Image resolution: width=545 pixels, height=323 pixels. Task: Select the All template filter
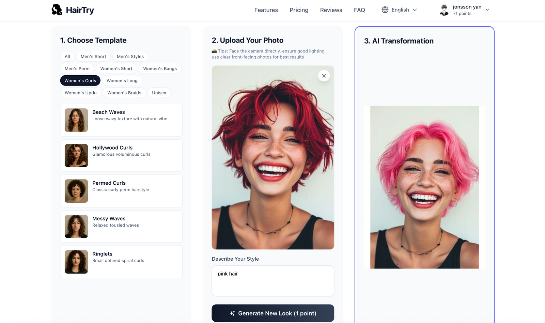click(67, 57)
